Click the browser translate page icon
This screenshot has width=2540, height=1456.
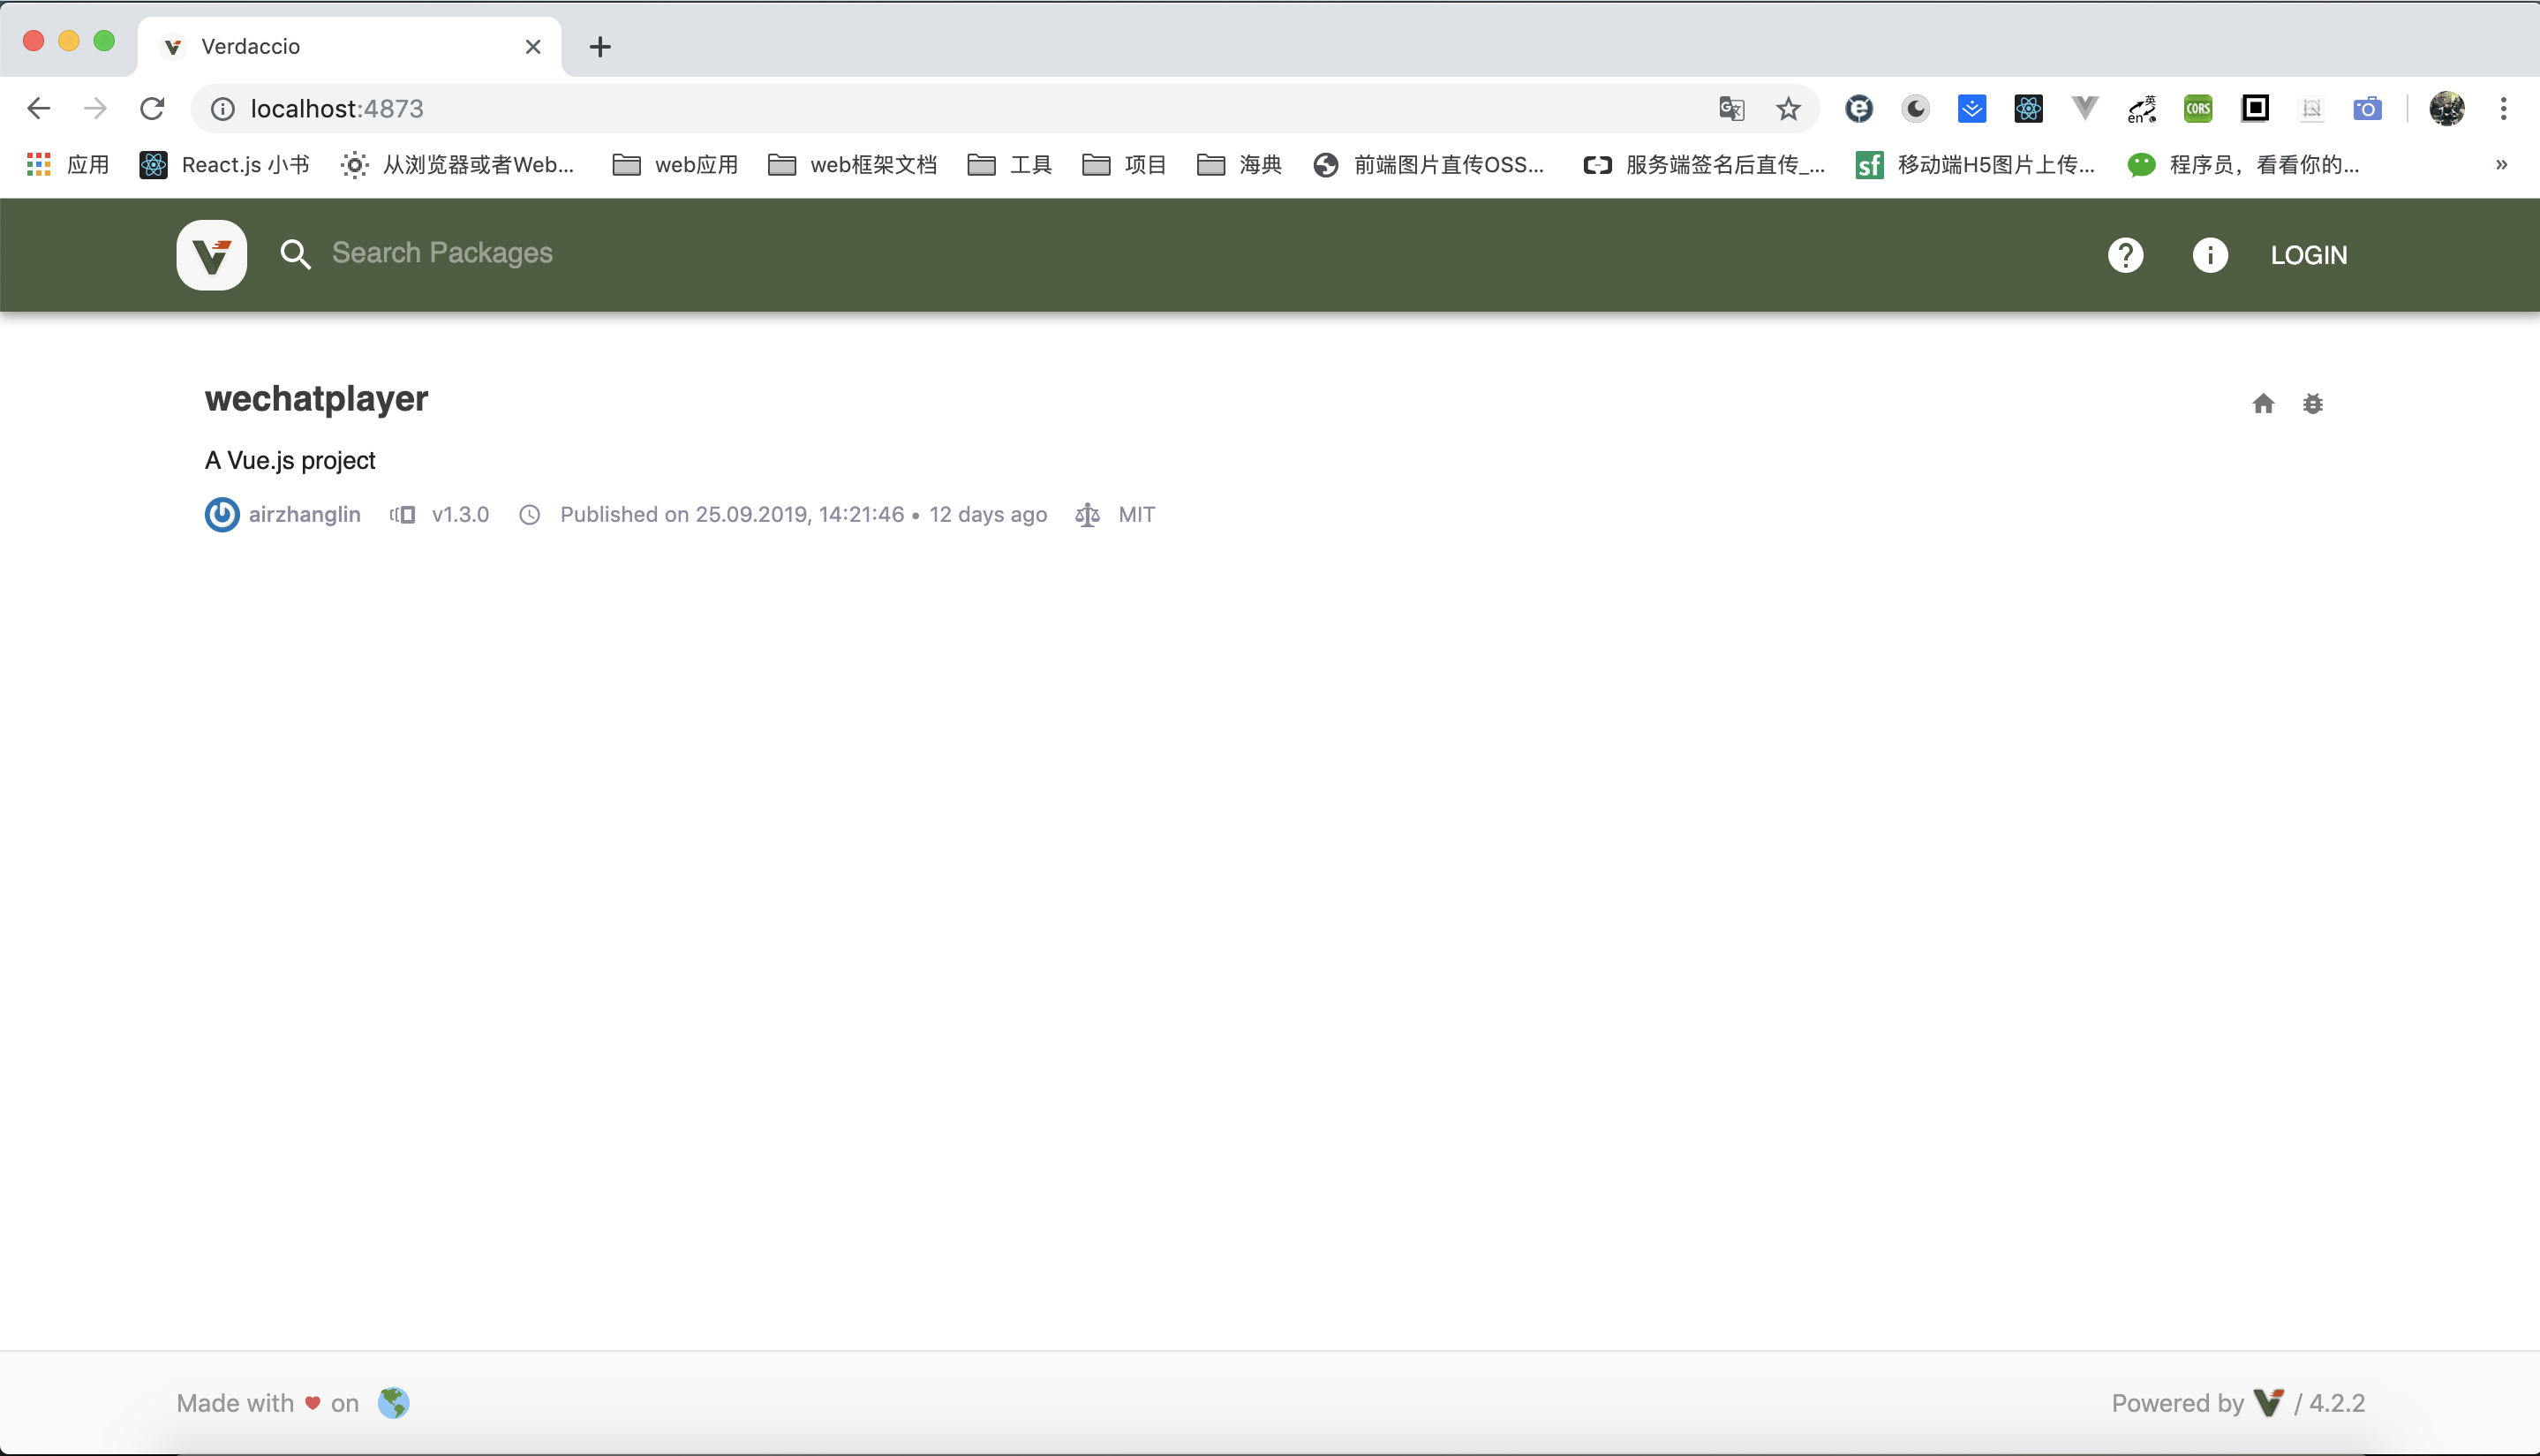[x=1730, y=108]
